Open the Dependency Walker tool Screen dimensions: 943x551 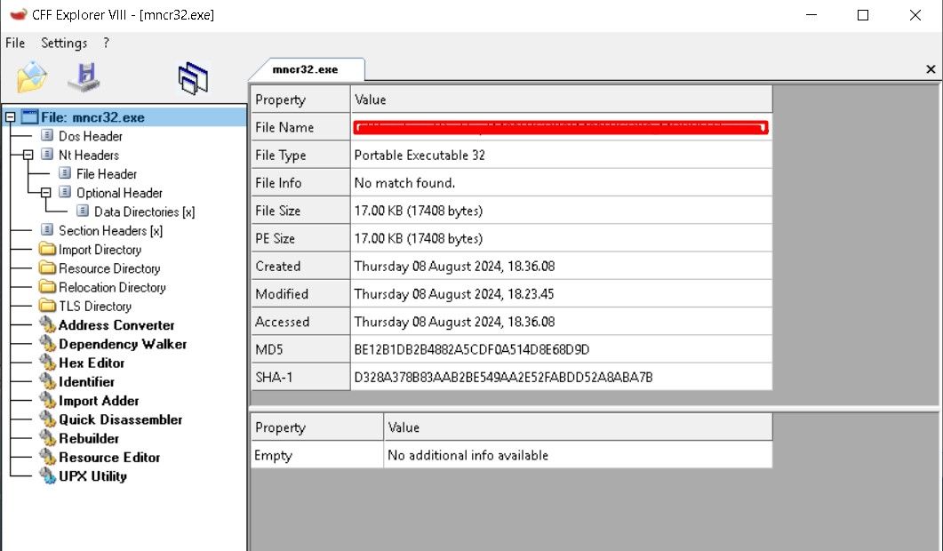123,344
